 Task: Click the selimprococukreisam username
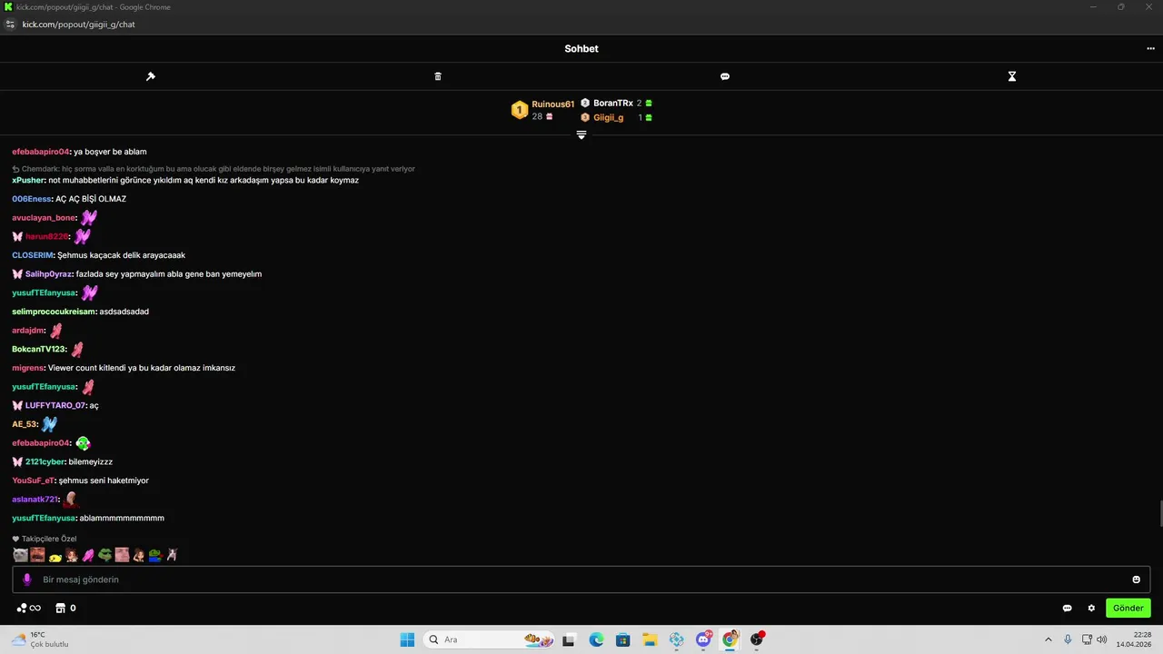point(54,312)
